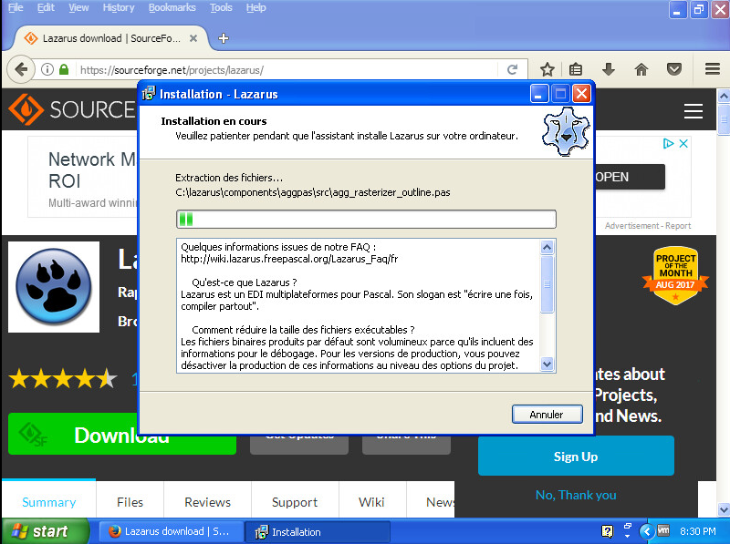730x544 pixels.
Task: Select the Reviews tab
Action: point(207,502)
